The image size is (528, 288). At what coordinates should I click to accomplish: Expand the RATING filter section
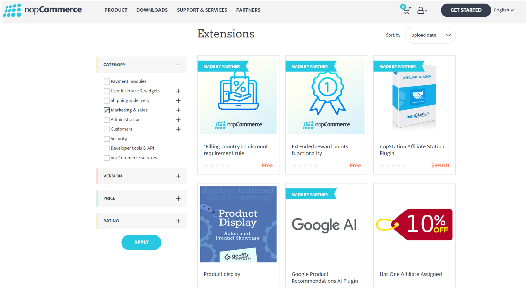pyautogui.click(x=178, y=221)
